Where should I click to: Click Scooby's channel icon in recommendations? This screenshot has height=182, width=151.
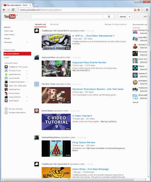pyautogui.click(x=135, y=46)
